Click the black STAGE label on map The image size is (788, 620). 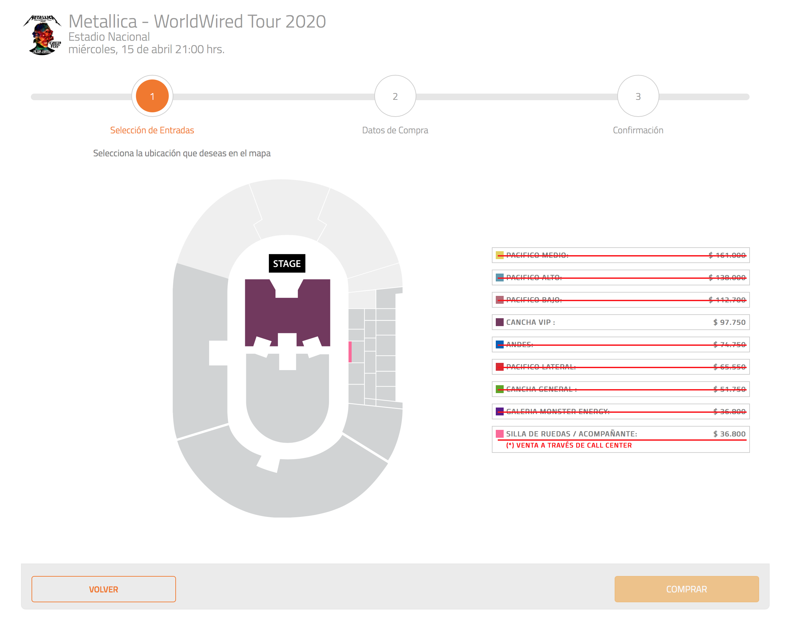pyautogui.click(x=287, y=264)
